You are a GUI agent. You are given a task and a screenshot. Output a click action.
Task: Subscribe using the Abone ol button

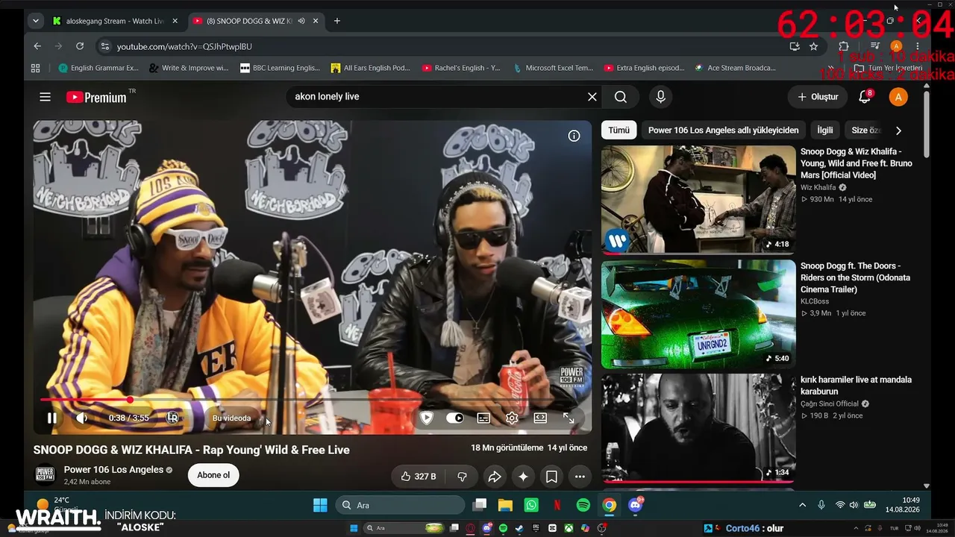(x=213, y=475)
